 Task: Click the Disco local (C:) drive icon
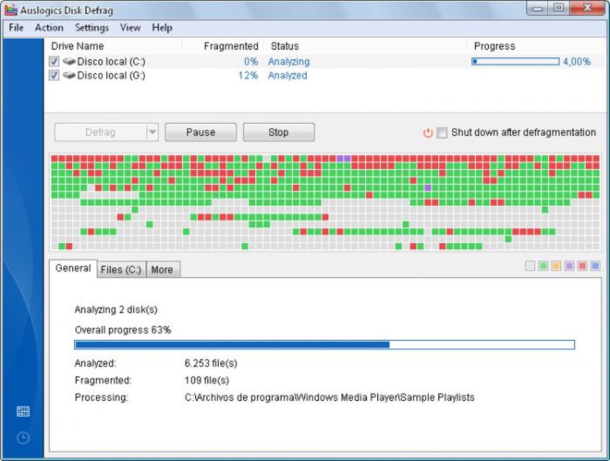[69, 62]
